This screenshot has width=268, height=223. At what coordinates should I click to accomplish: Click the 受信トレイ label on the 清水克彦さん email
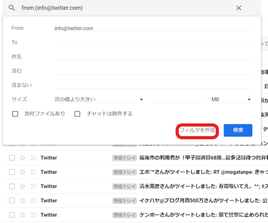125,187
